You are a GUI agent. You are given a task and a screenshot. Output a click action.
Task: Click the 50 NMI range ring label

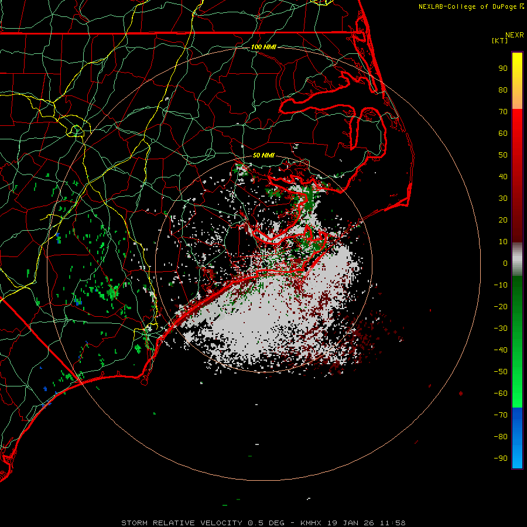point(263,155)
